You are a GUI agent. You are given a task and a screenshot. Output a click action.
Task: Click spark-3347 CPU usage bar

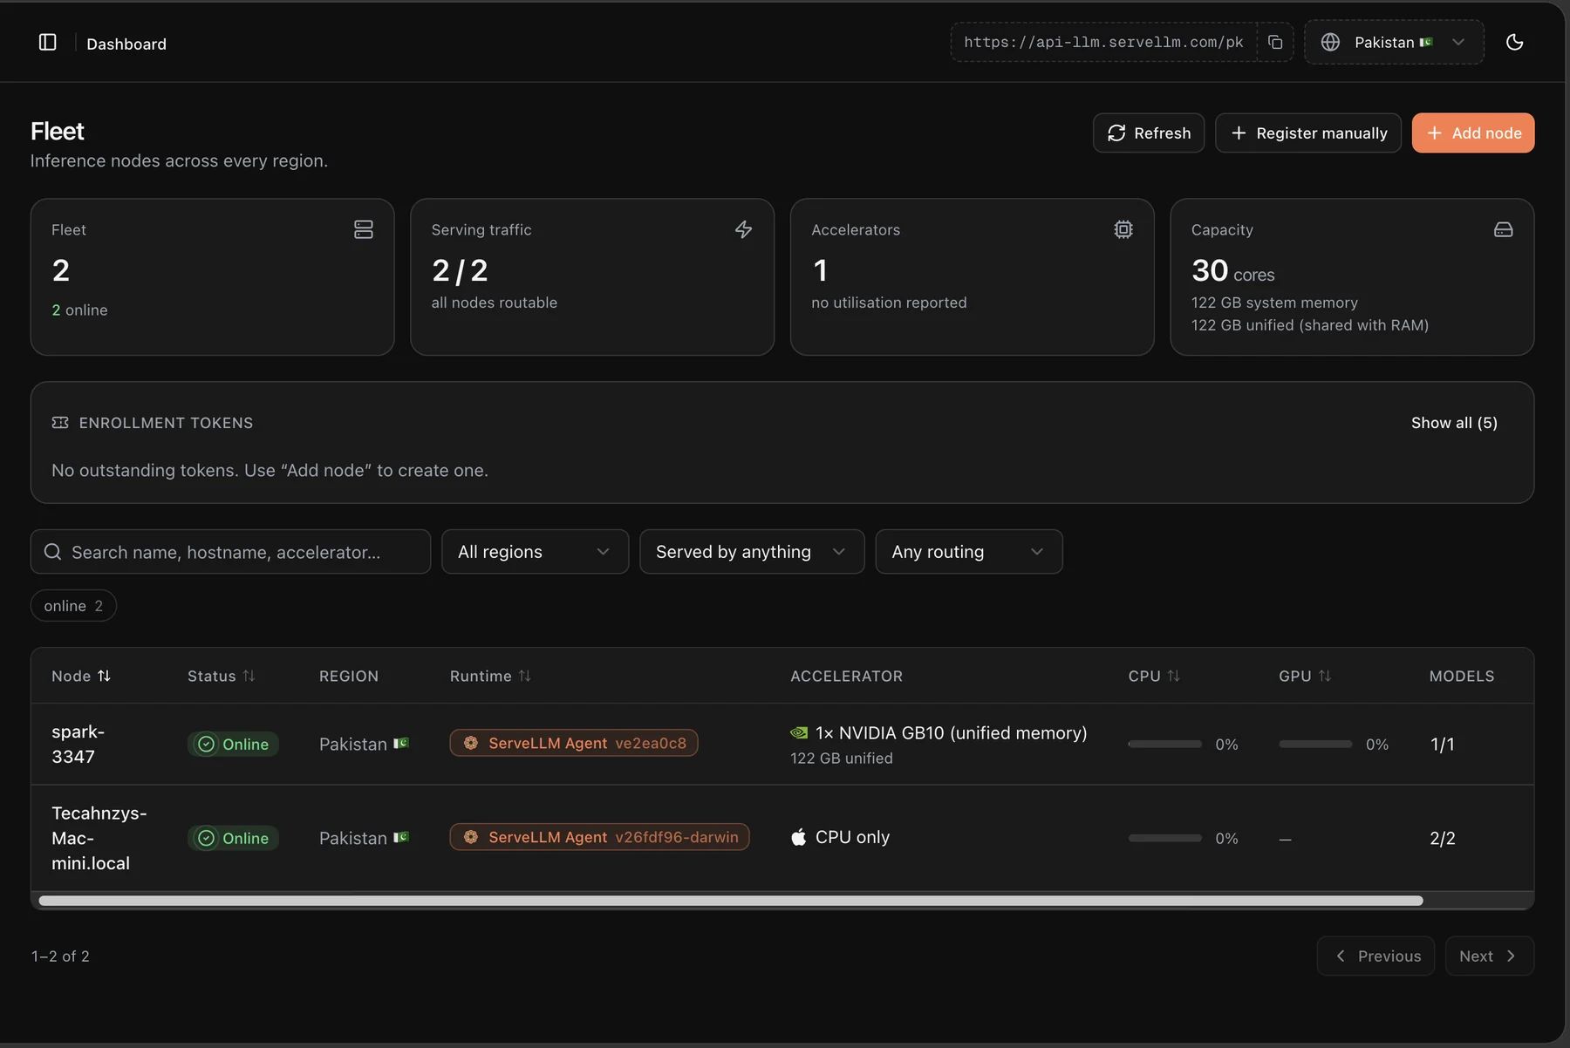[x=1164, y=744]
